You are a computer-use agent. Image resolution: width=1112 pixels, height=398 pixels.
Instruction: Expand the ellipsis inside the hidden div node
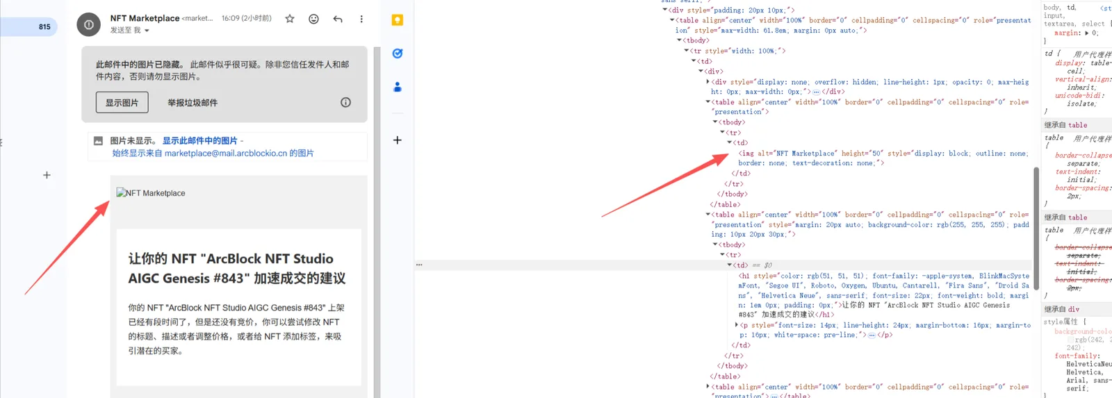click(x=816, y=92)
